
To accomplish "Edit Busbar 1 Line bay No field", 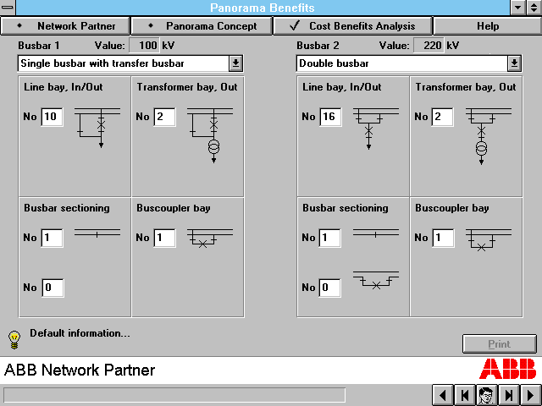I will (53, 117).
